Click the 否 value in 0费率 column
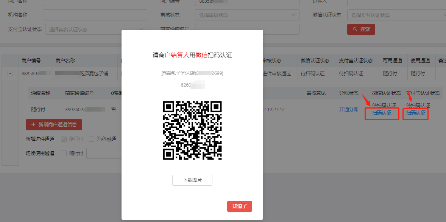This screenshot has width=446, height=222. tap(114, 109)
